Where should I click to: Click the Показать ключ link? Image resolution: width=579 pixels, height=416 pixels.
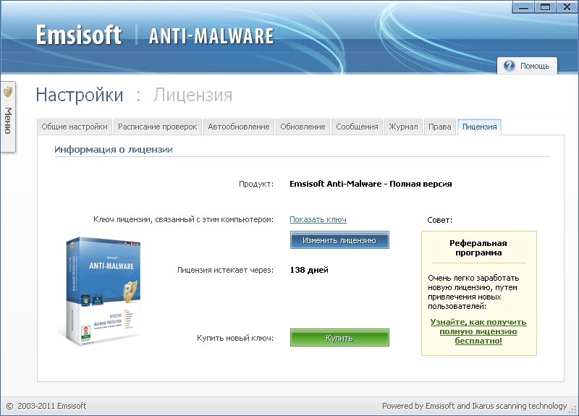318,219
